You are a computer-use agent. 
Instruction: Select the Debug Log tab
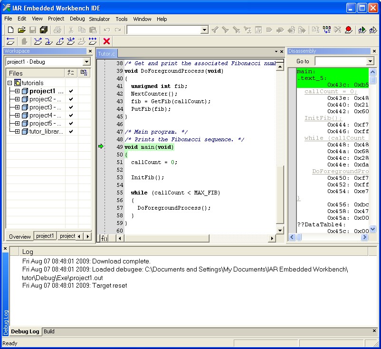[x=25, y=331]
